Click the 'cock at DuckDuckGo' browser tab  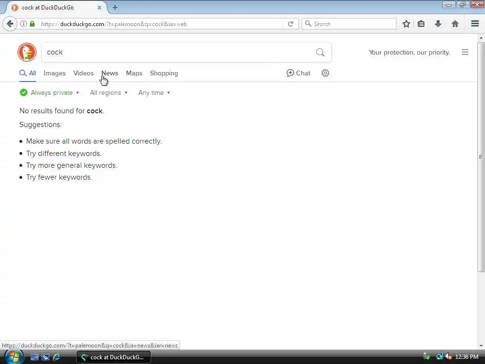(x=56, y=8)
